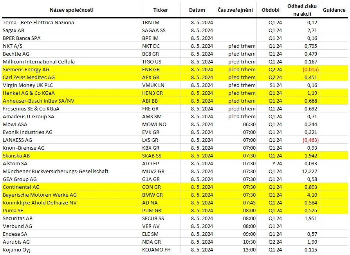Click the estimate value '1,942'
Image resolution: width=350 pixels, height=255 pixels.
tap(311, 156)
